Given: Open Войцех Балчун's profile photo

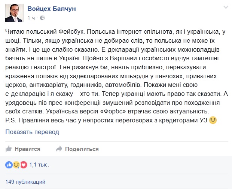Looking at the screenshot, I should pos(14,13).
